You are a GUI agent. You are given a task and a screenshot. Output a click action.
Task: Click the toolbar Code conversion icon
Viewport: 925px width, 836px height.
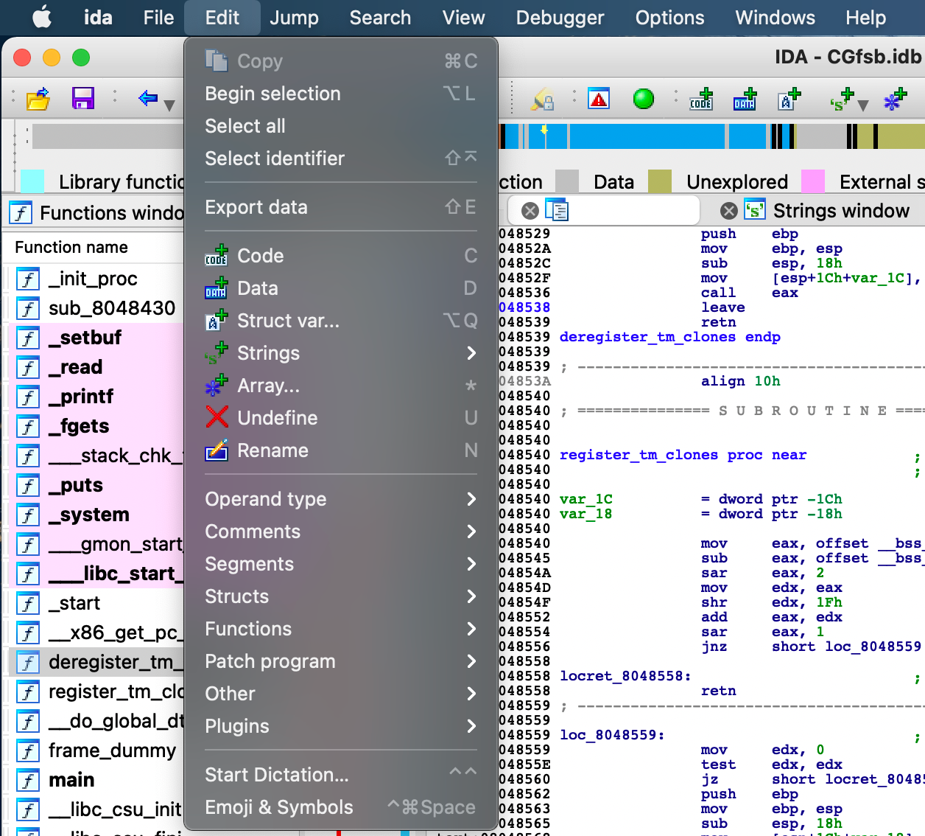(701, 99)
